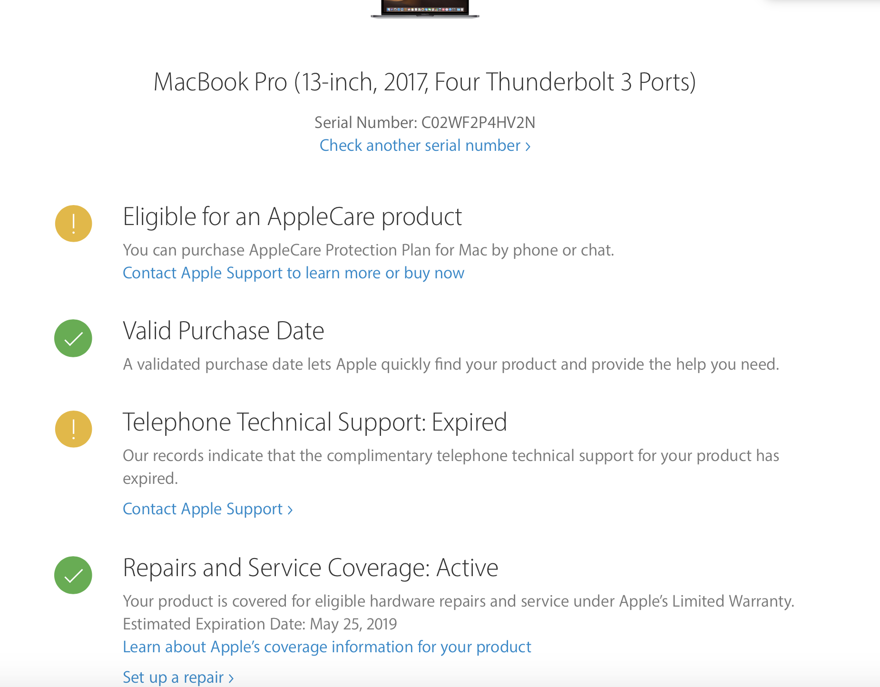Image resolution: width=880 pixels, height=687 pixels.
Task: Click the Valid Purchase Date heading
Action: coord(223,331)
